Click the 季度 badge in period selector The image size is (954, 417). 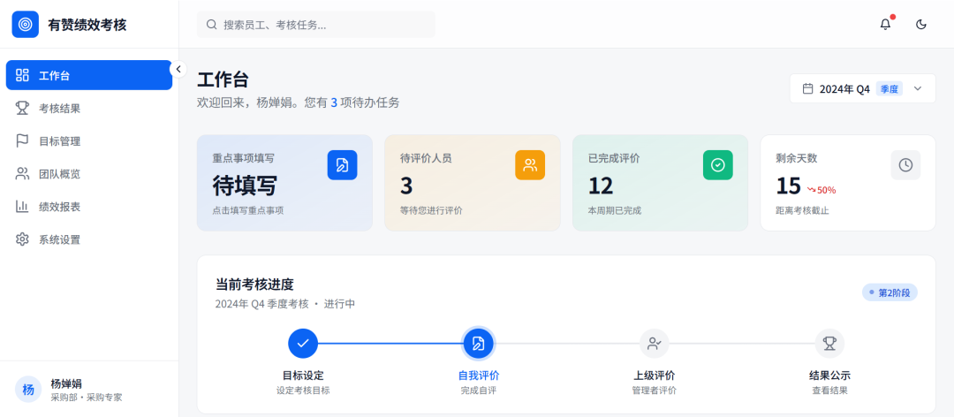[890, 89]
